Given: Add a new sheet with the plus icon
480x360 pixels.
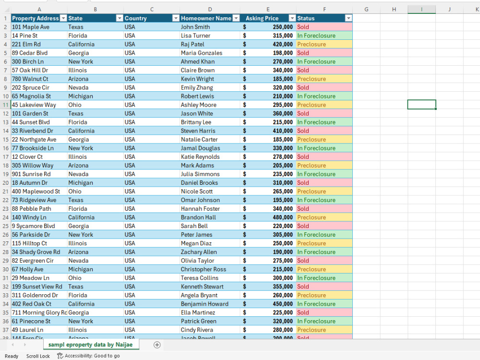Looking at the screenshot, I should 157,345.
